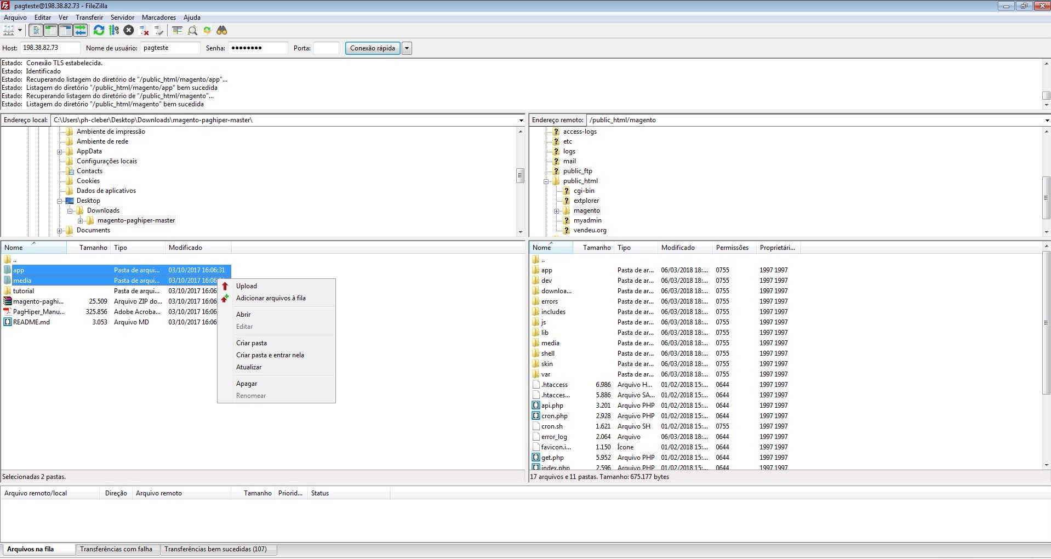Disconnect from the current server
This screenshot has width=1051, height=559.
pyautogui.click(x=144, y=30)
